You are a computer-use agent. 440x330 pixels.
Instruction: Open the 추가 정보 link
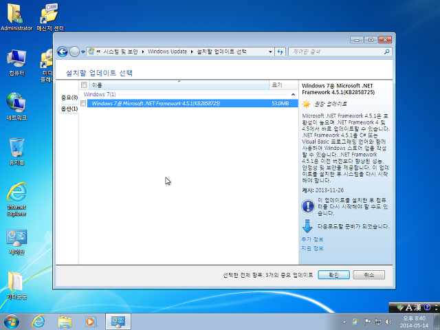point(312,239)
